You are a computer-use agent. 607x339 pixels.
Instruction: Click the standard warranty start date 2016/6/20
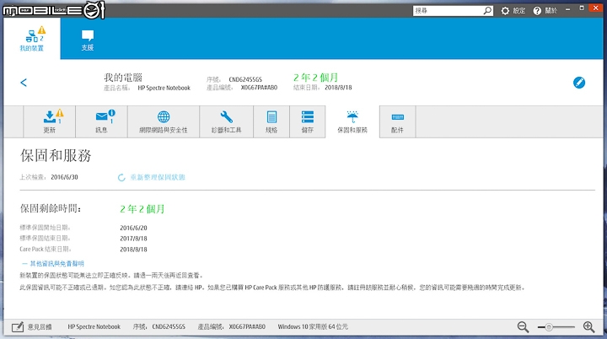pos(133,228)
